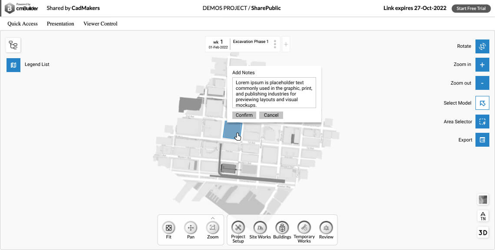Click the Export icon

click(482, 140)
